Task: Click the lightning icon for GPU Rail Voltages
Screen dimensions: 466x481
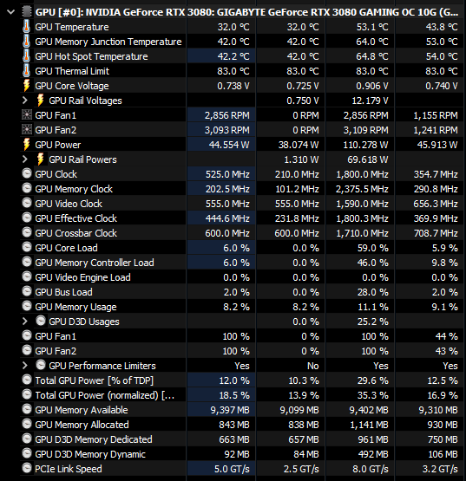Action: coord(40,101)
